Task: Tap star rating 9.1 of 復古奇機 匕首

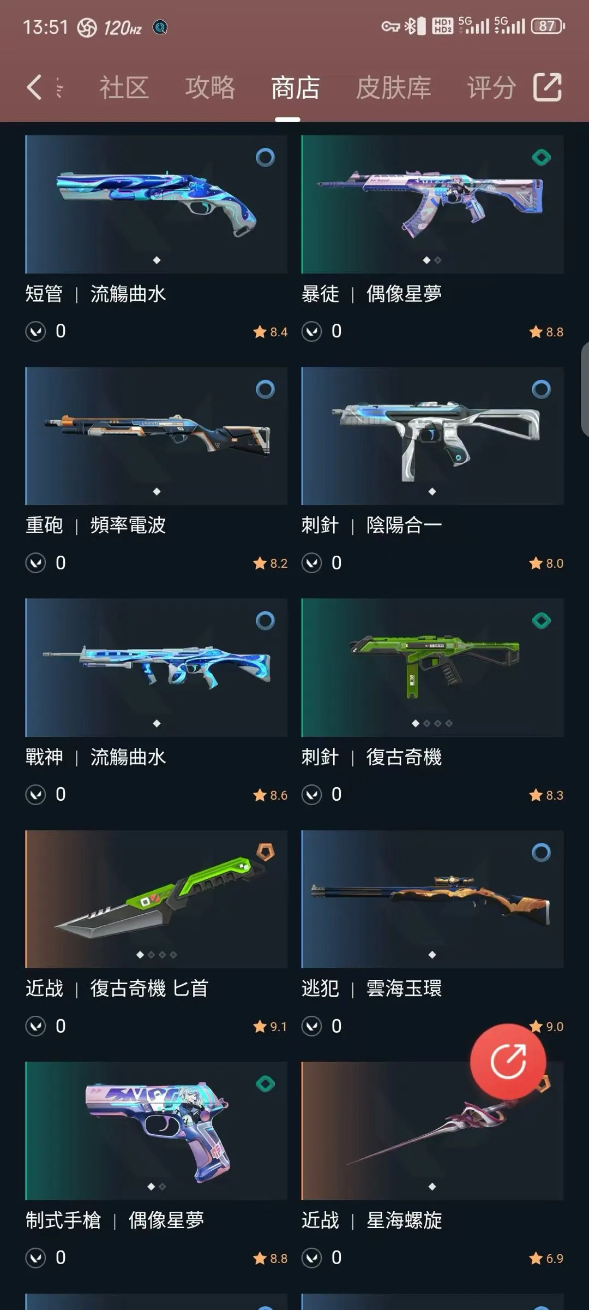Action: click(x=270, y=1027)
